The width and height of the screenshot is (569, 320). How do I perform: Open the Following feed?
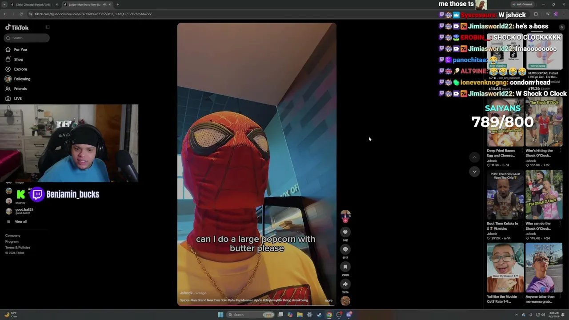18,79
